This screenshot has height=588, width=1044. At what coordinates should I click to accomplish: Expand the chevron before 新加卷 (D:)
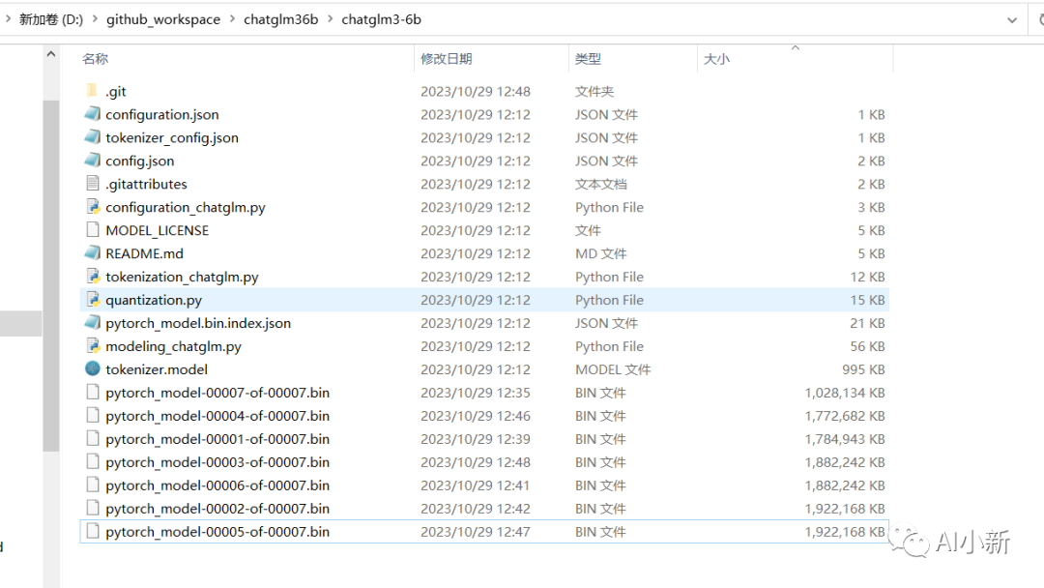click(x=8, y=19)
